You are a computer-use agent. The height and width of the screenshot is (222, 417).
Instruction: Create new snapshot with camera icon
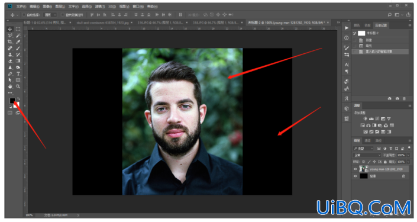point(397,98)
